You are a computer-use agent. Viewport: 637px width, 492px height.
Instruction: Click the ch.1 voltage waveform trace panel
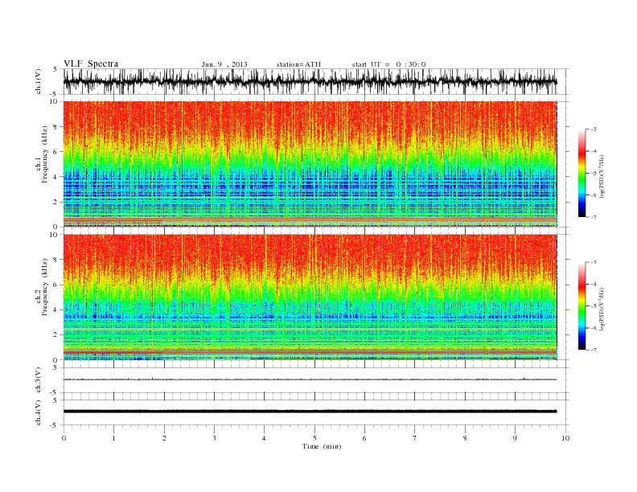pos(316,81)
